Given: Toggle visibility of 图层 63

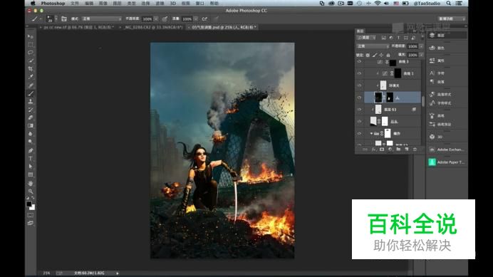Looking at the screenshot, I should point(359,110).
